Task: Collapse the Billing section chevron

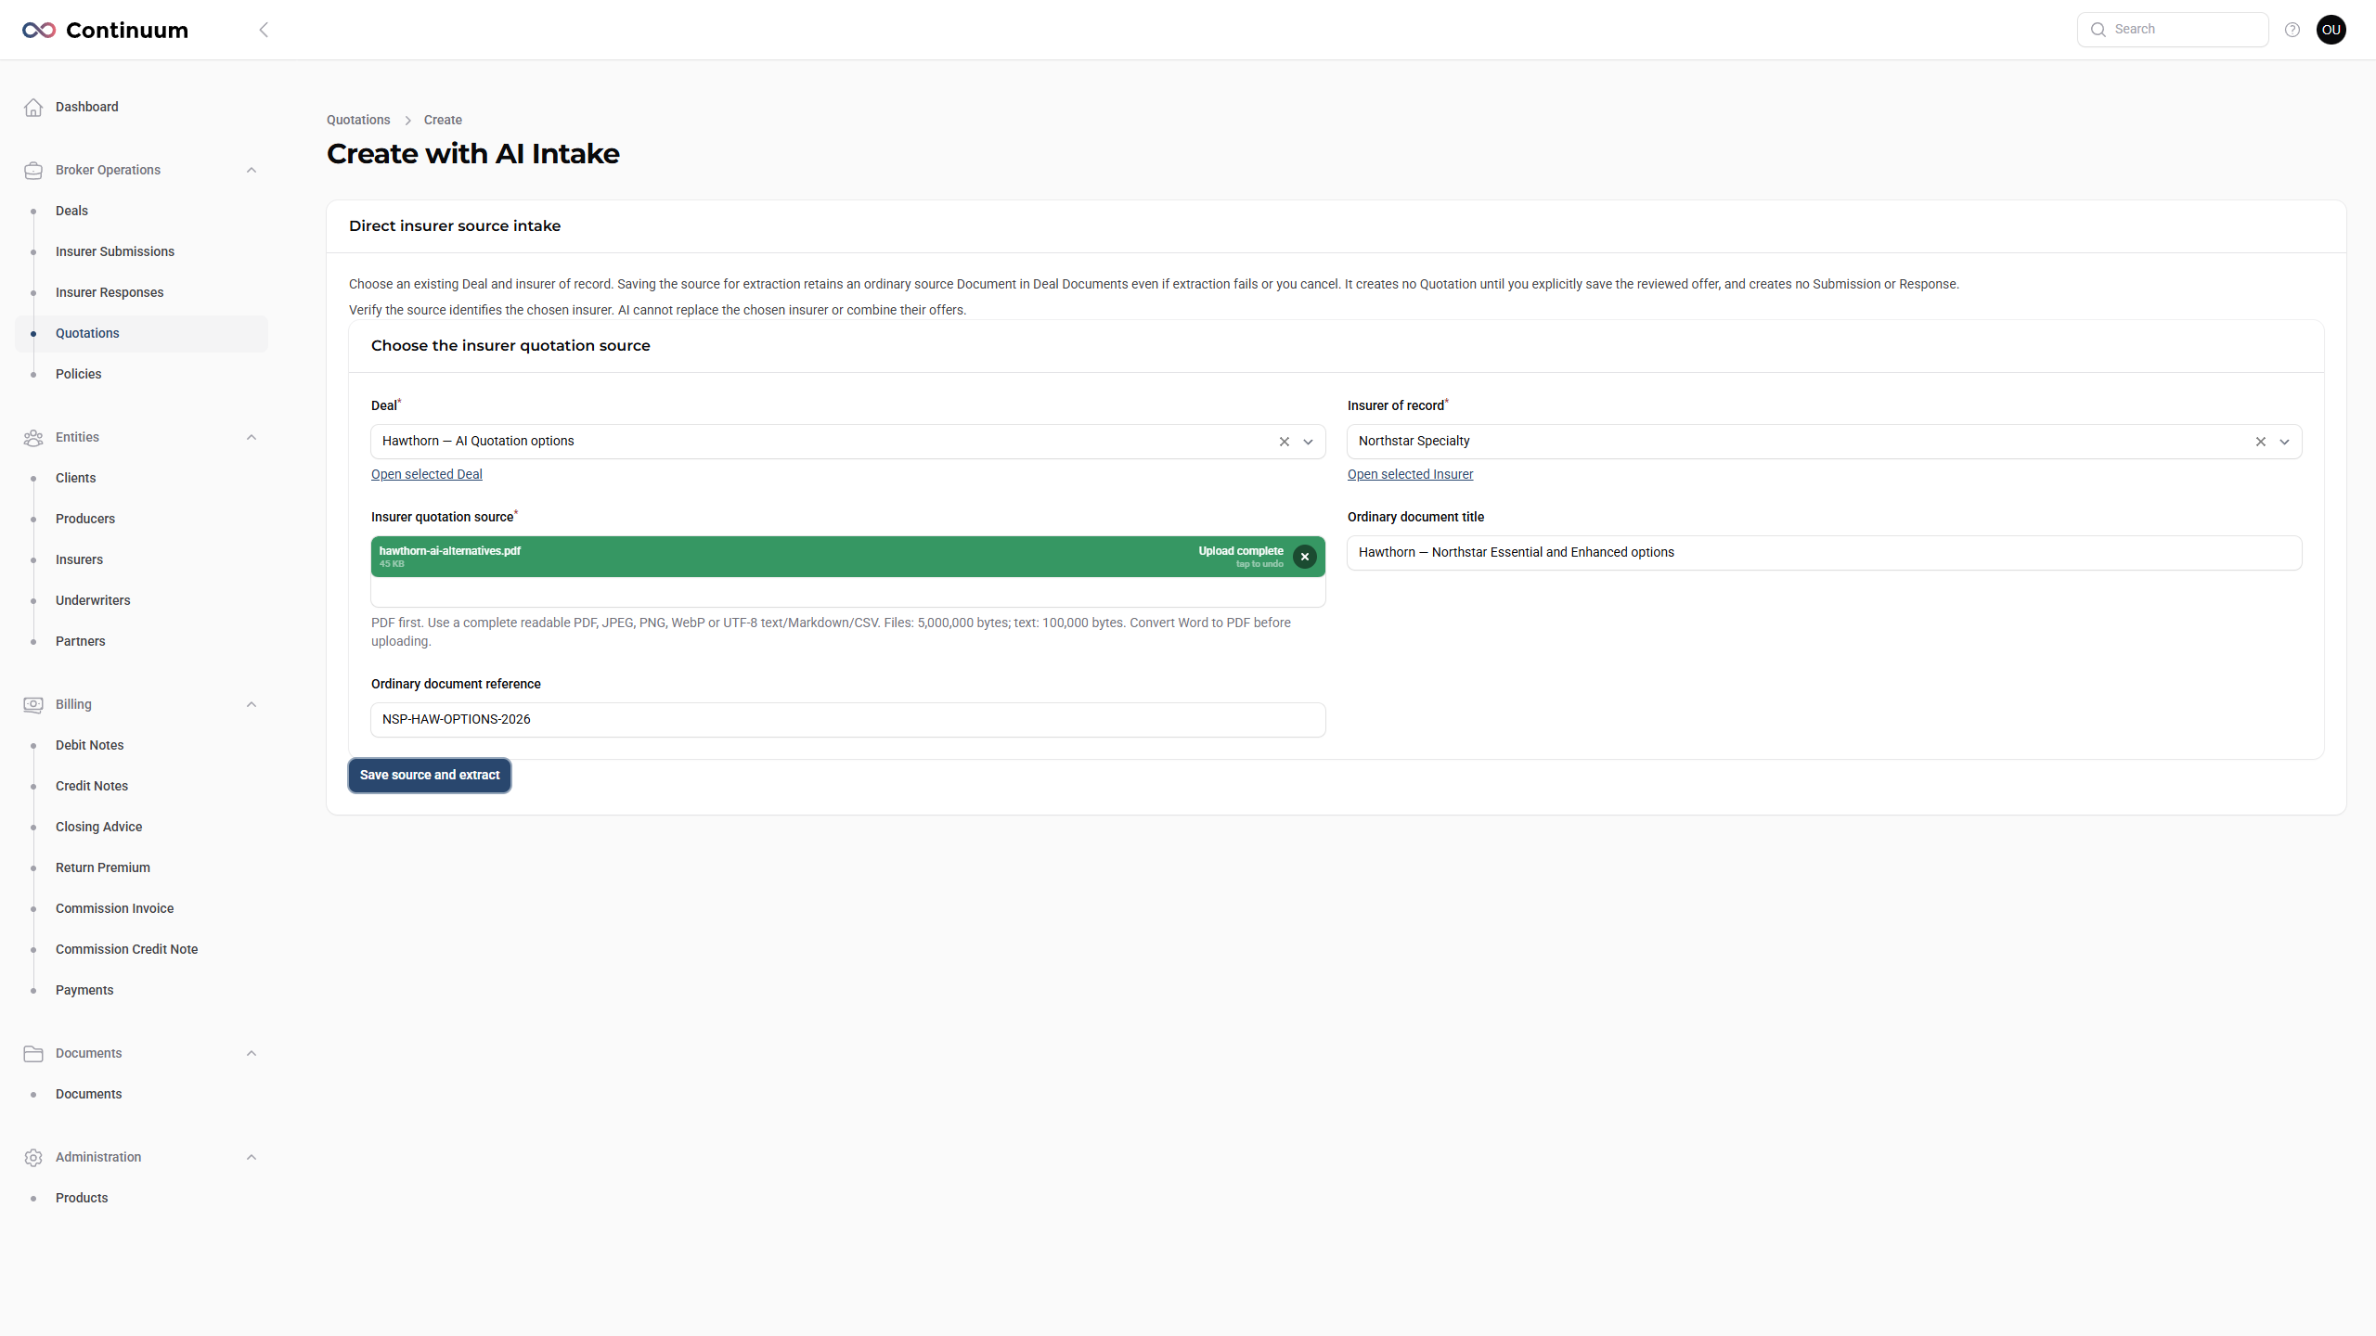Action: pos(252,704)
